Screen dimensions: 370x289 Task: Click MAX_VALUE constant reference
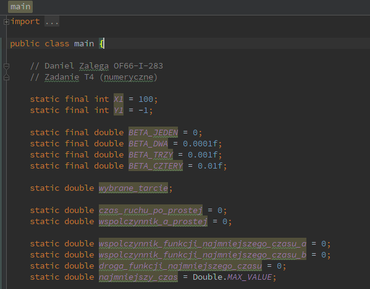pyautogui.click(x=250, y=277)
